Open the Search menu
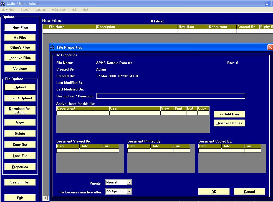 (25, 10)
